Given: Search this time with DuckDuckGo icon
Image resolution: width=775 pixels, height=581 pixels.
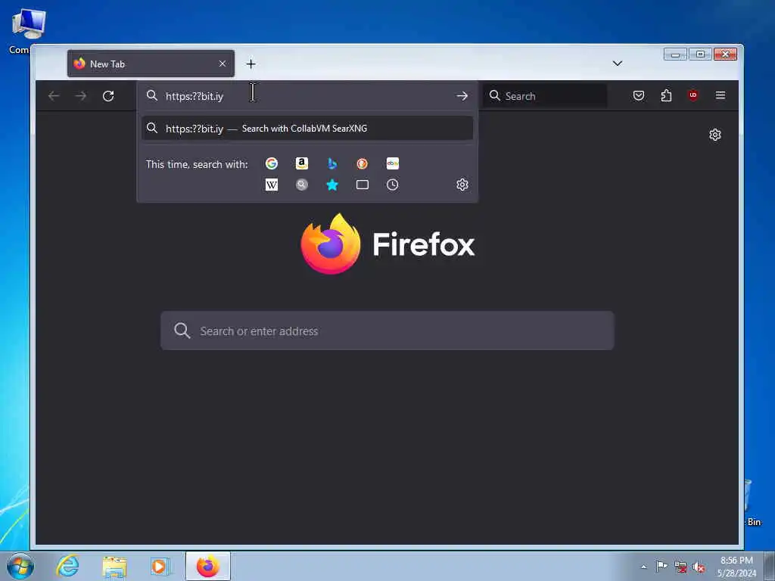Looking at the screenshot, I should point(363,163).
